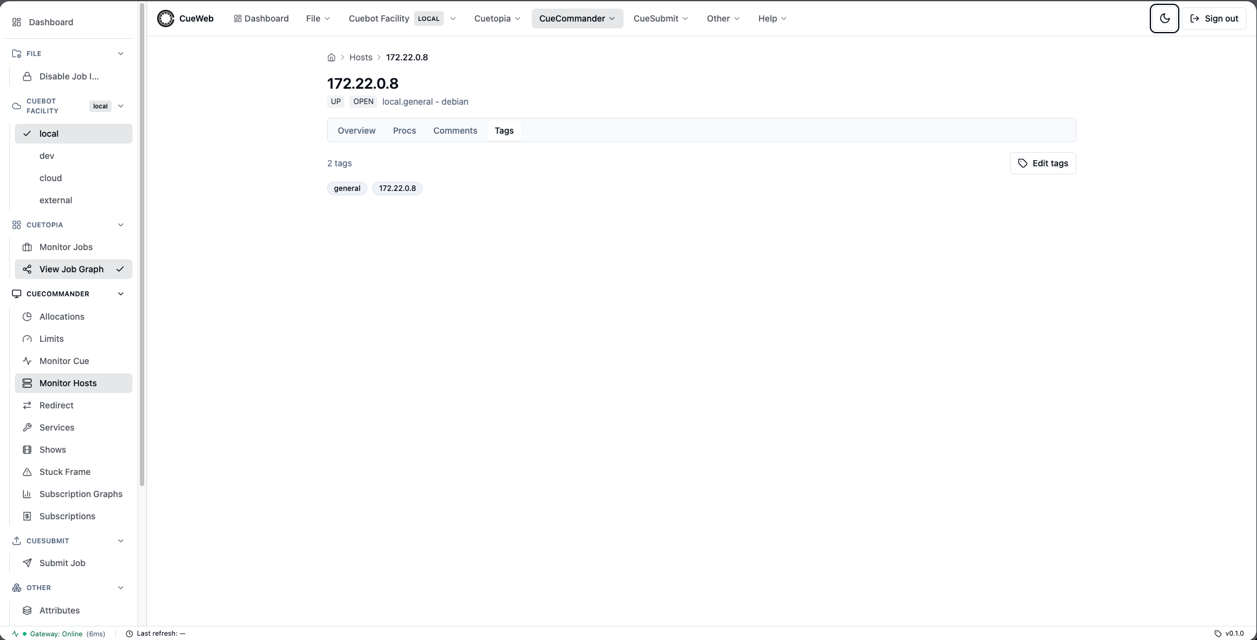The image size is (1257, 640).
Task: Go to Hosts breadcrumb link
Action: click(360, 57)
